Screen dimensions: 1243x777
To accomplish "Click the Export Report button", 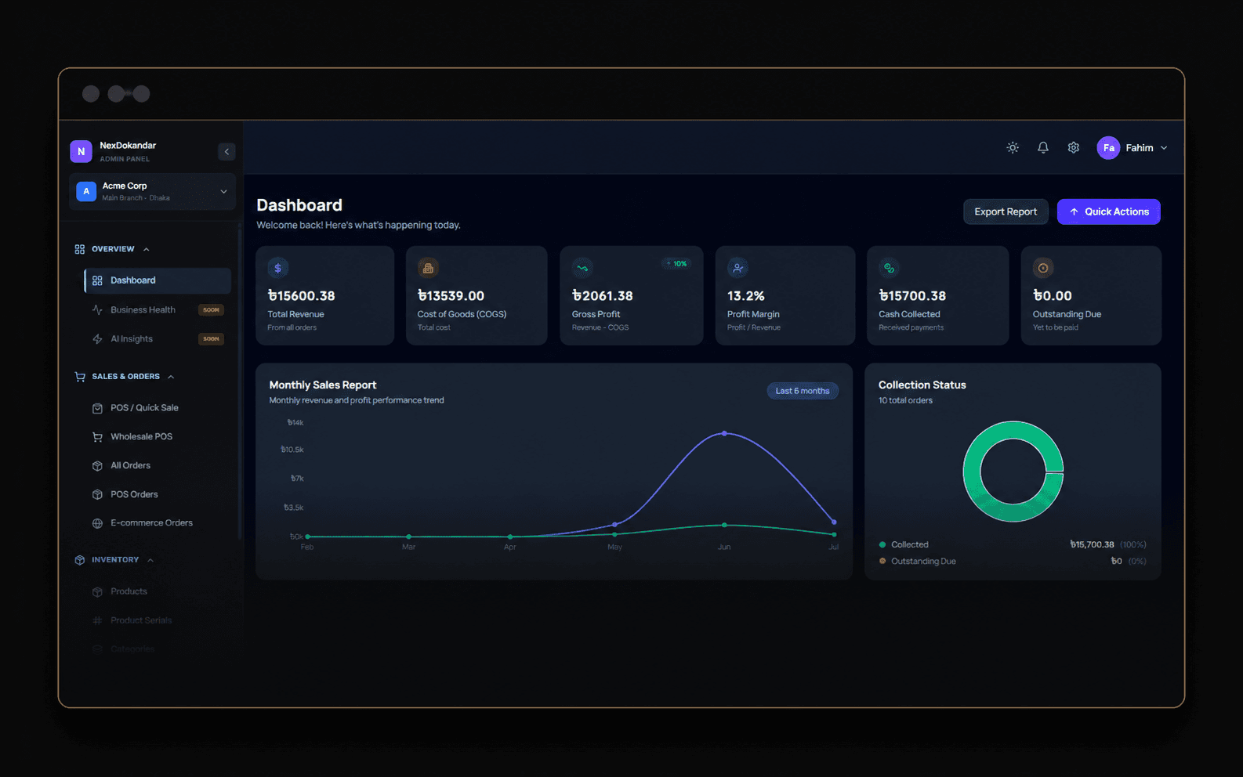I will (x=1006, y=211).
